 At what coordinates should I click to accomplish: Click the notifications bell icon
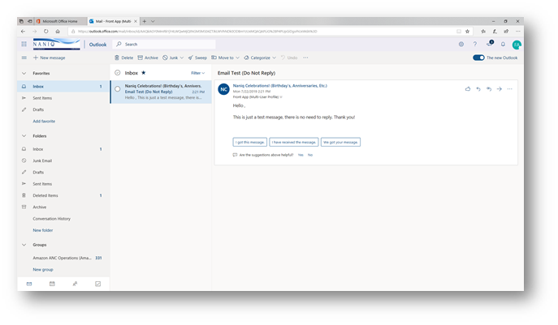[x=503, y=44]
